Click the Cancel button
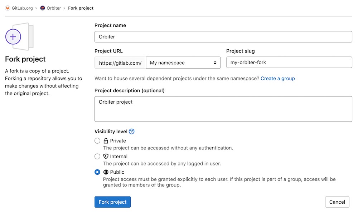 click(x=337, y=202)
